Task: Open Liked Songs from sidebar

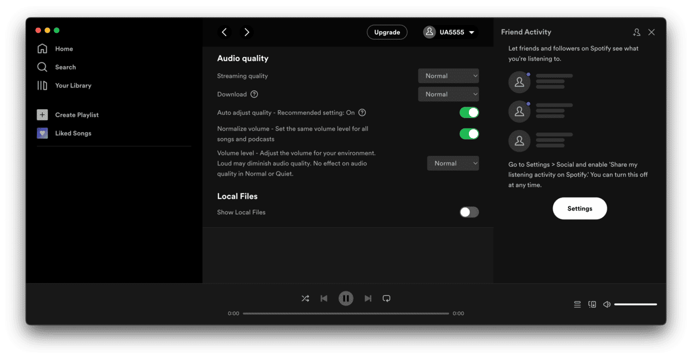Action: click(73, 133)
